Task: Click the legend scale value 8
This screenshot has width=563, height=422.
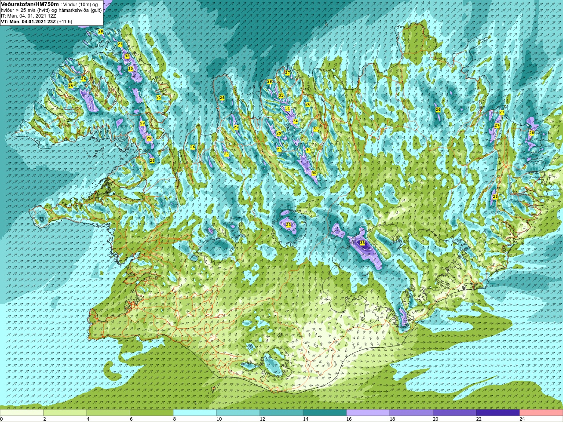Action: point(175,419)
